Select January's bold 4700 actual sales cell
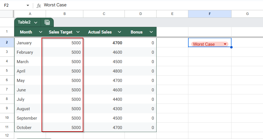Viewport: 263px width, 139px height. click(104, 43)
